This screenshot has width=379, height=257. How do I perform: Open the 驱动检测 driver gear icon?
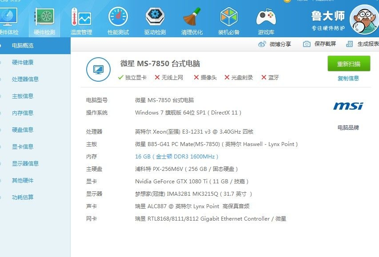pyautogui.click(x=155, y=16)
